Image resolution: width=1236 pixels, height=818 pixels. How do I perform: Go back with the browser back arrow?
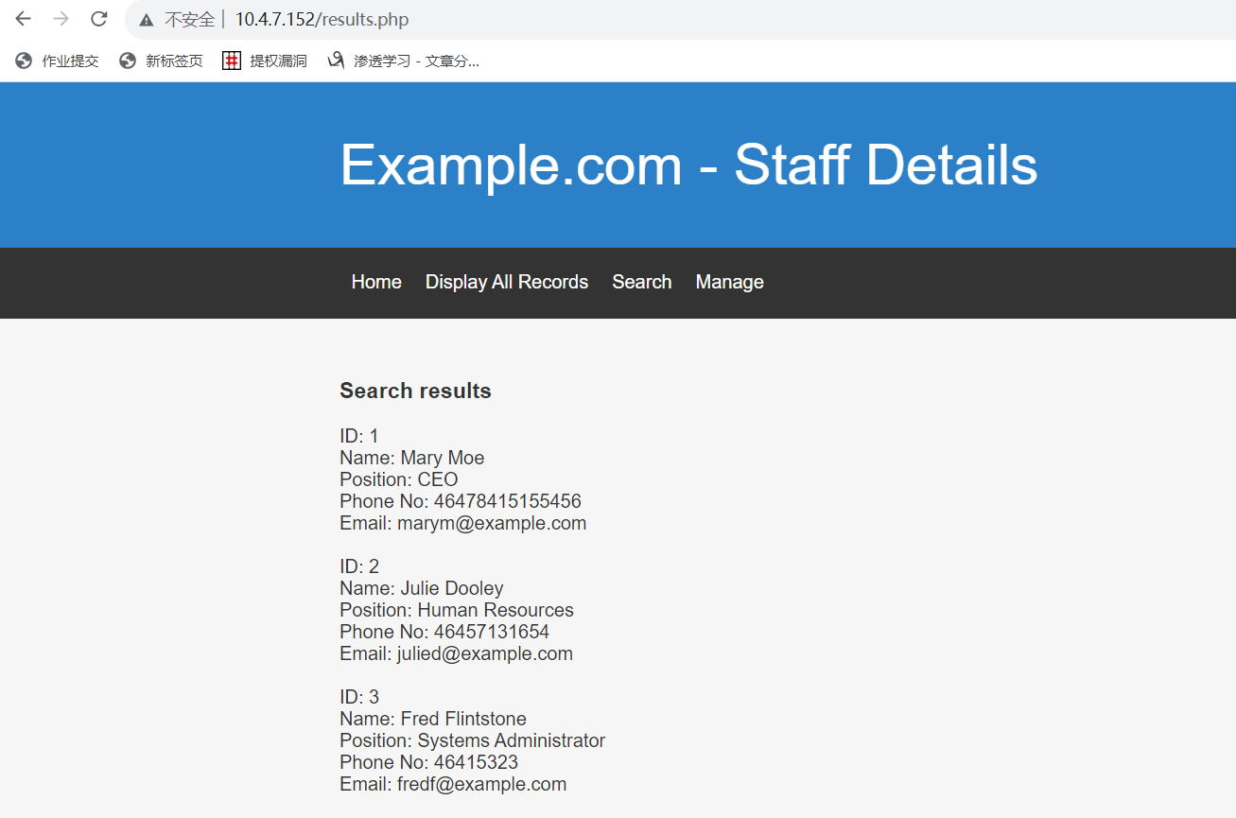[x=23, y=19]
